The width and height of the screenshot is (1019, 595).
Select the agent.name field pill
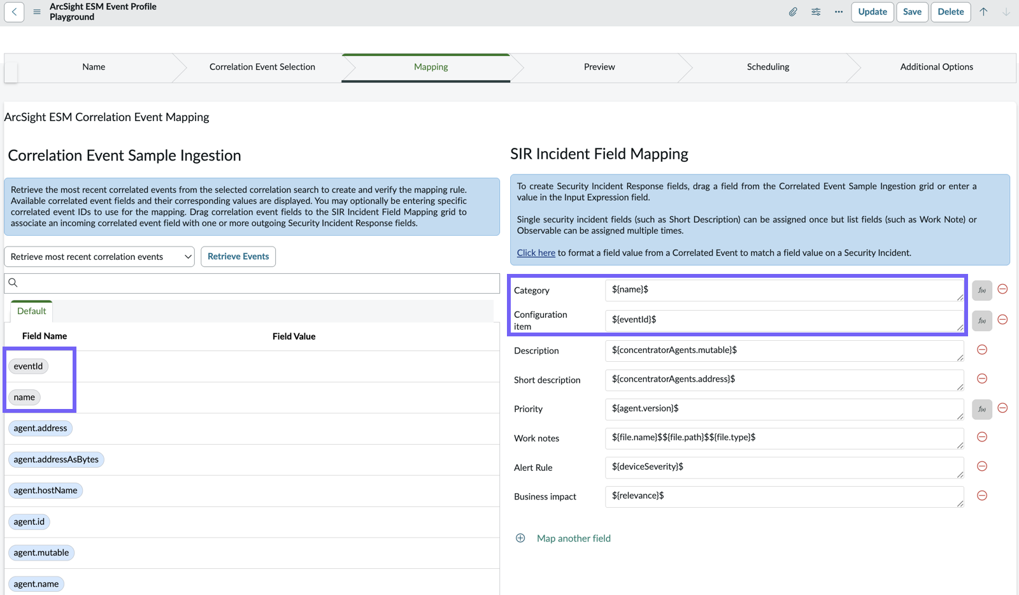pos(36,584)
